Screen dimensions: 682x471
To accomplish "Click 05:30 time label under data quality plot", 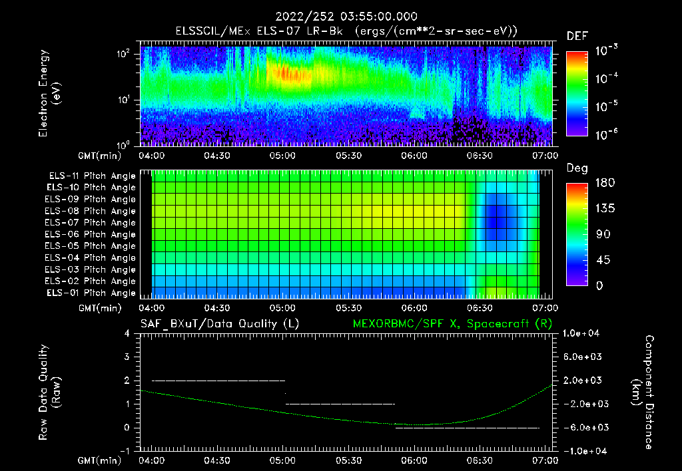I will point(348,460).
